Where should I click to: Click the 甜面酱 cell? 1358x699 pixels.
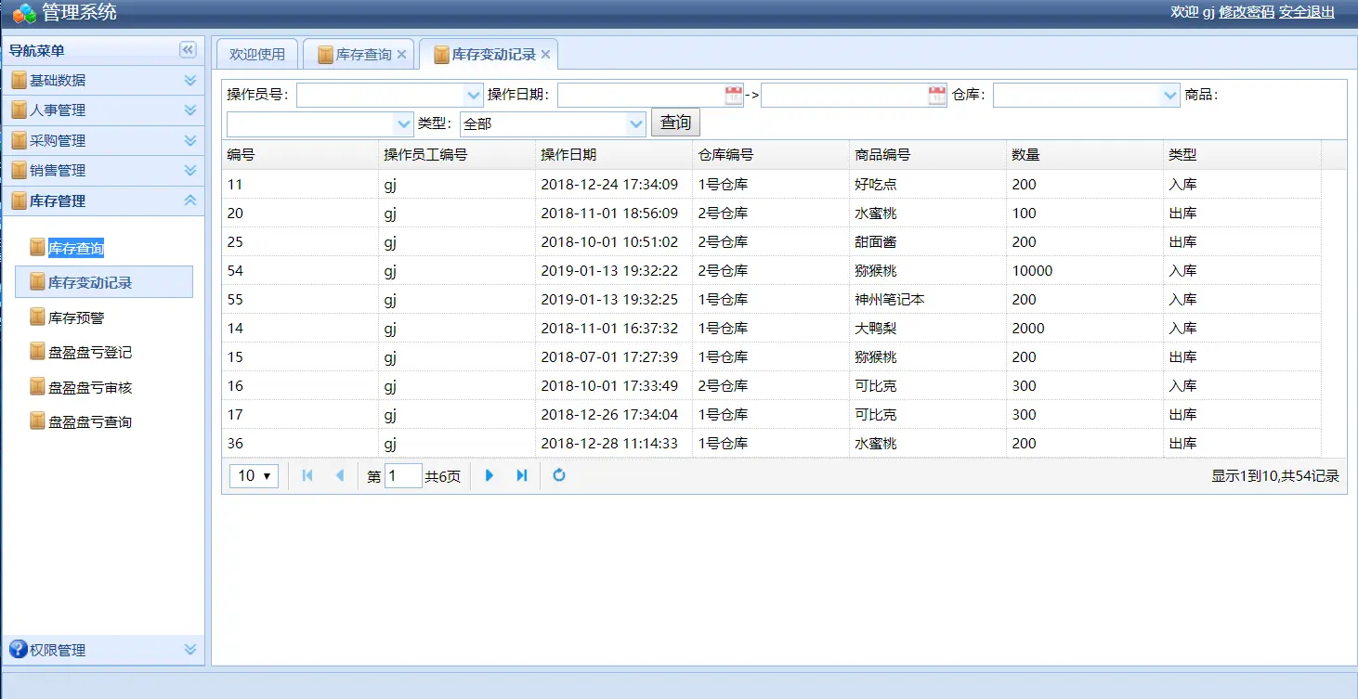(x=928, y=241)
